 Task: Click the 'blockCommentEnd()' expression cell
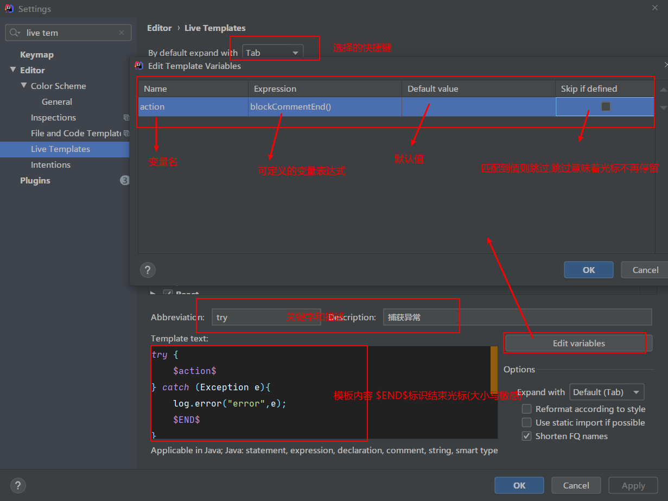325,106
